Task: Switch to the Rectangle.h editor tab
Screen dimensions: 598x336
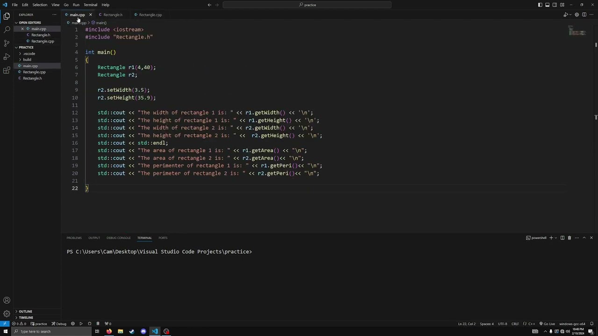Action: point(113,15)
